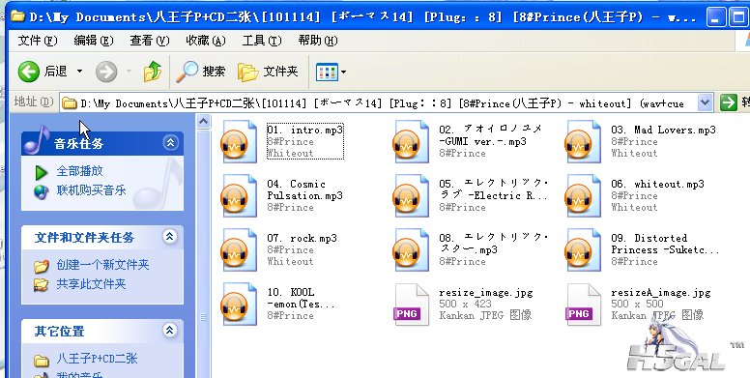The image size is (750, 378).
Task: Click the 全部播放 link
Action: point(79,171)
